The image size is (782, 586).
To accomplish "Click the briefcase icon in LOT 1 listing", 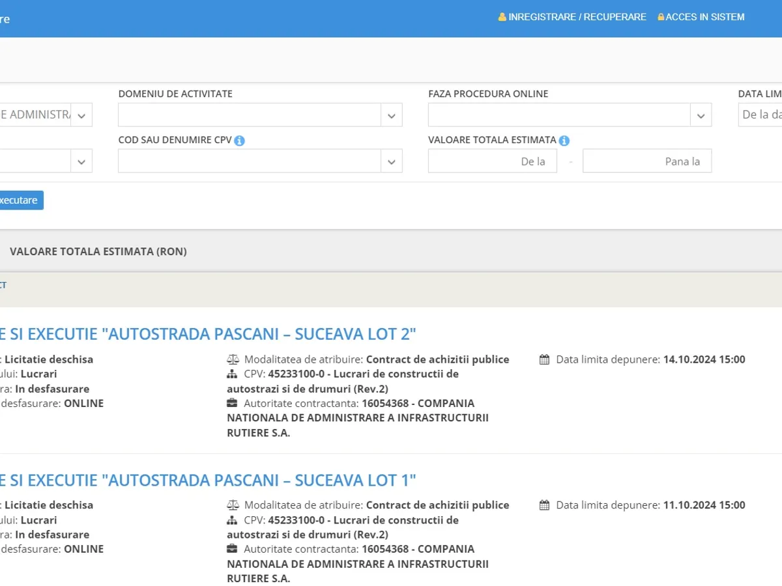I will 233,549.
